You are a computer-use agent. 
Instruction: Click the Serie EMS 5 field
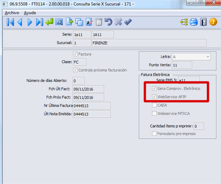189,80
